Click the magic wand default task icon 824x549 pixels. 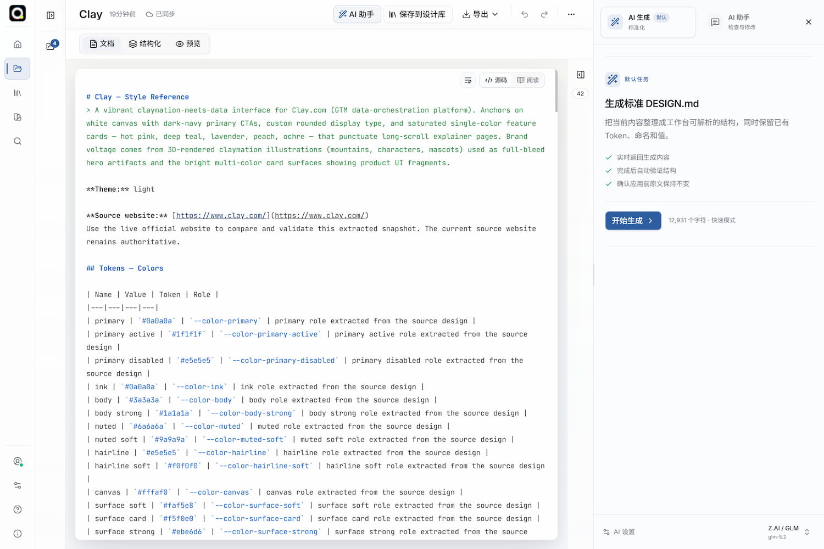(613, 79)
